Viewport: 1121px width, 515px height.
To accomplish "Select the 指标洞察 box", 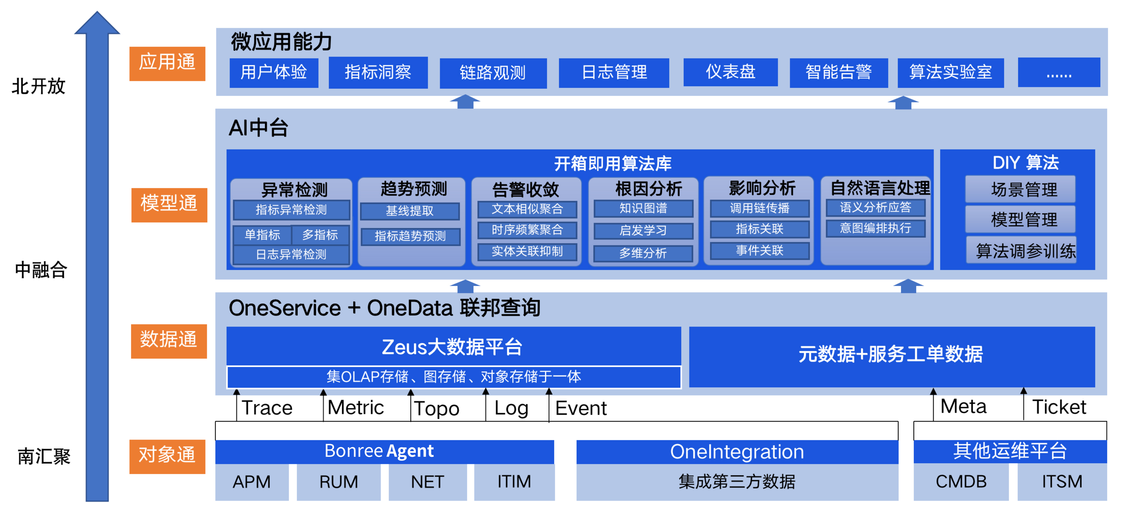I will click(378, 73).
